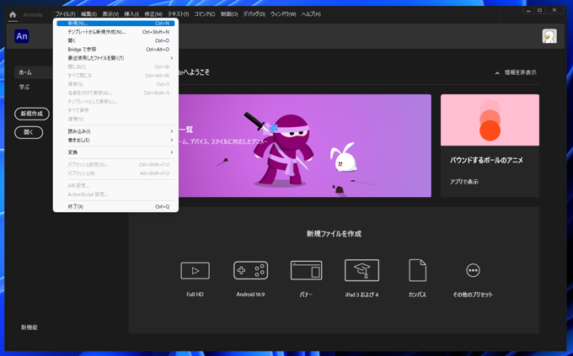This screenshot has height=356, width=573.
Task: Open the 修正(M) menu
Action: (x=153, y=14)
